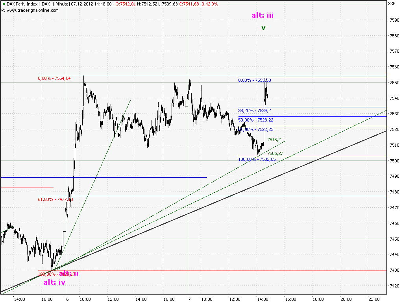The width and height of the screenshot is (403, 302).
Task: Select the magenta 'alt: iii' wave label
Action: [x=263, y=15]
